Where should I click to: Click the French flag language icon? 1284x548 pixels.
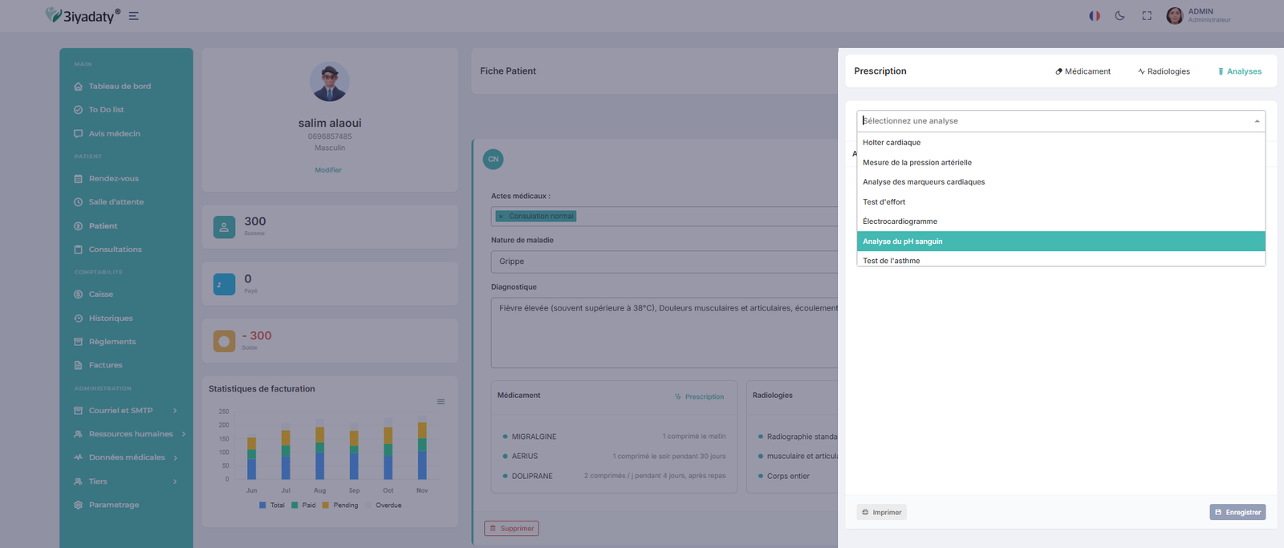click(1094, 16)
